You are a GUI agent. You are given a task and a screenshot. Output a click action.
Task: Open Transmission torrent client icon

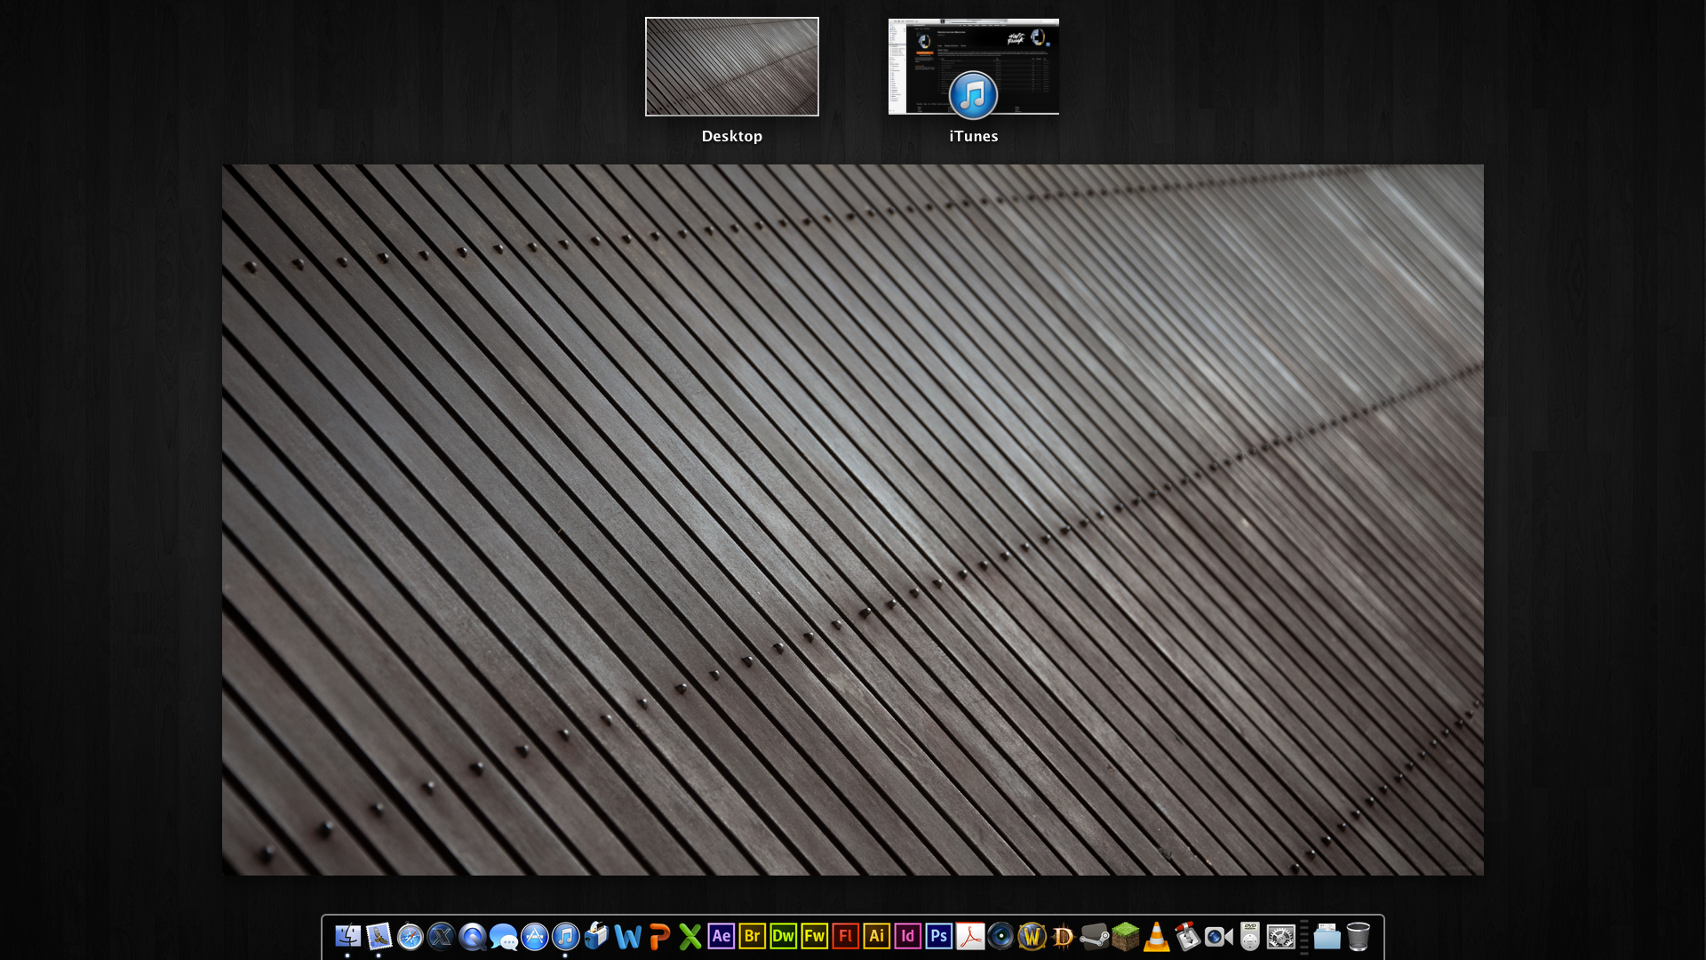1187,936
